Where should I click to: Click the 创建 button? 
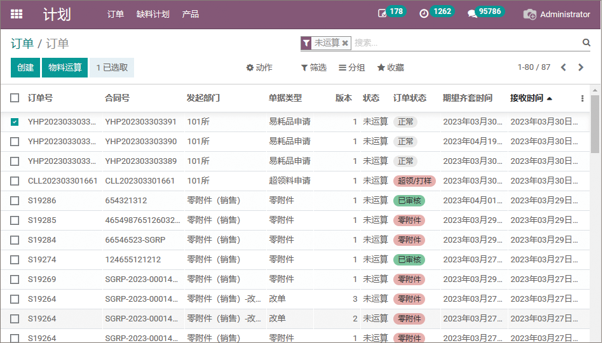(25, 67)
